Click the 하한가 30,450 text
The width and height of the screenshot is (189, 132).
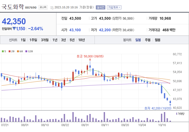[x=123, y=30]
